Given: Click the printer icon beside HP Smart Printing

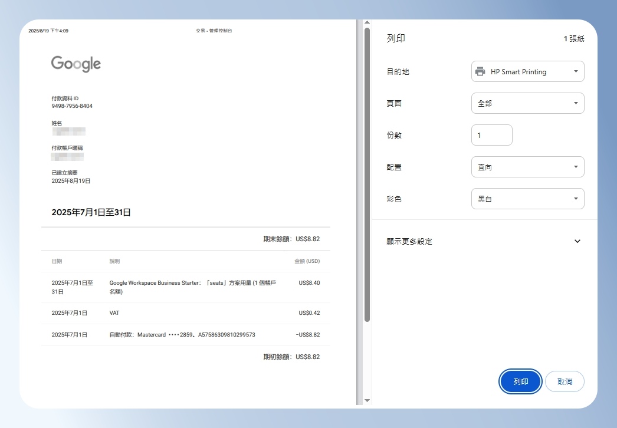Looking at the screenshot, I should (480, 71).
